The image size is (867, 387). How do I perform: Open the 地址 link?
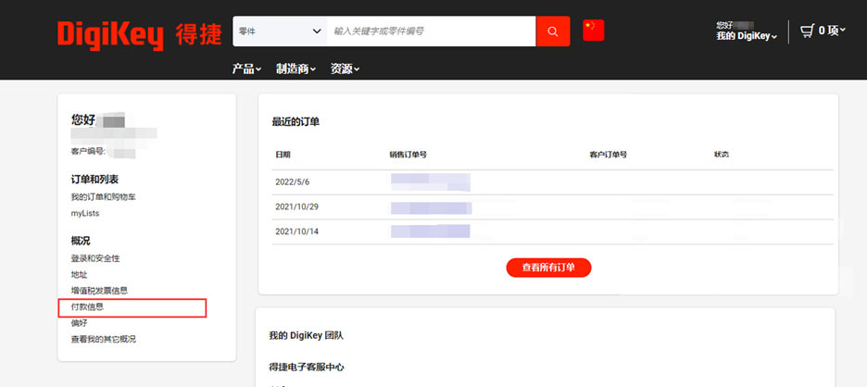coord(79,274)
